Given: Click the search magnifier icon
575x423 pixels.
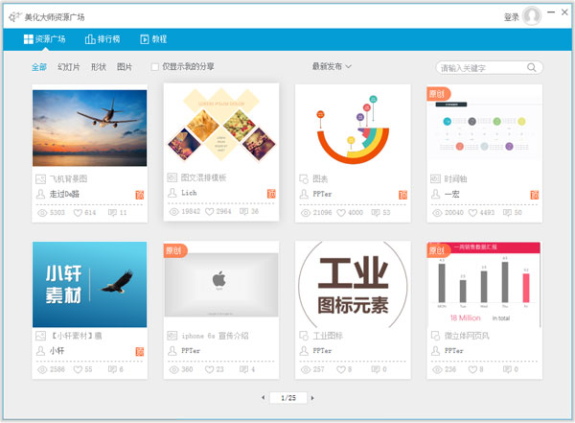Looking at the screenshot, I should point(533,68).
